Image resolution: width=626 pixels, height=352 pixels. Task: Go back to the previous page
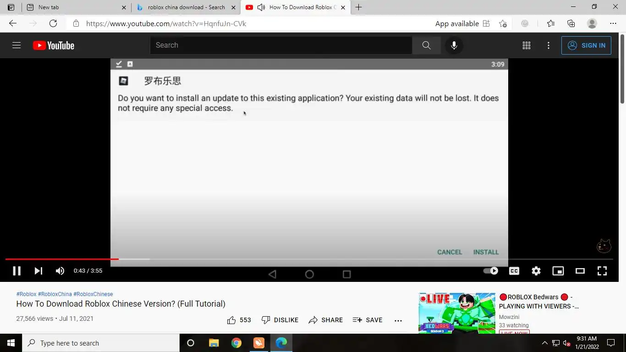click(x=13, y=23)
